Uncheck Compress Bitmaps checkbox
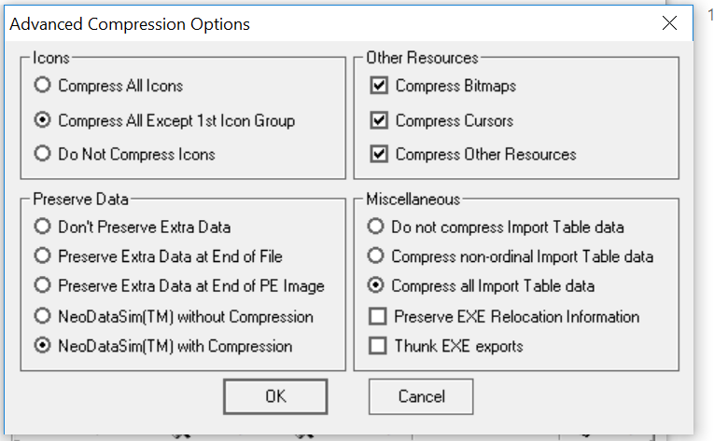This screenshot has width=714, height=441. click(378, 86)
